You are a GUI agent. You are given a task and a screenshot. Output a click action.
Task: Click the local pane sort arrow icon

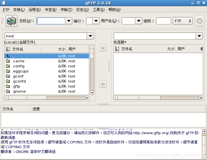8,49
